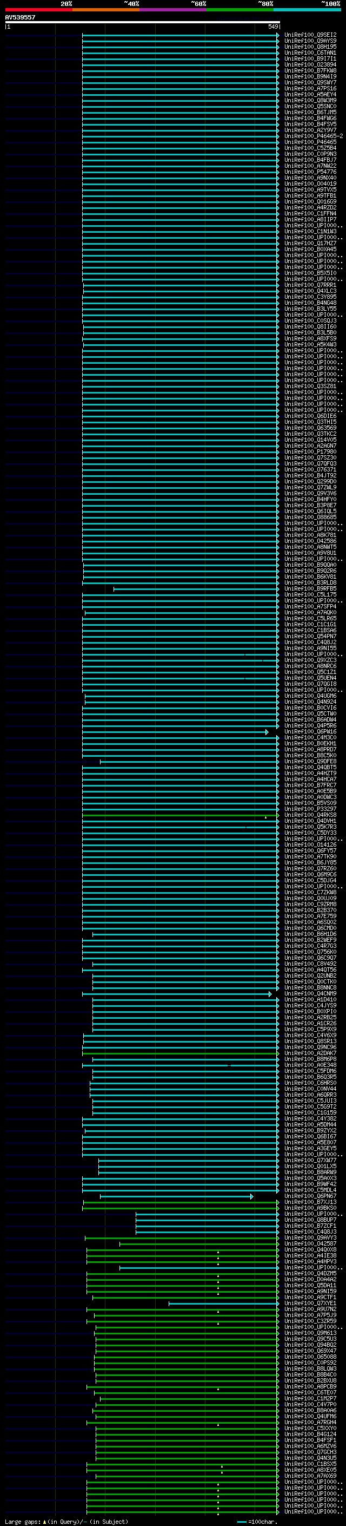
Task: Open hit UniRef100_Q9AYS9
Action: [x=310, y=41]
